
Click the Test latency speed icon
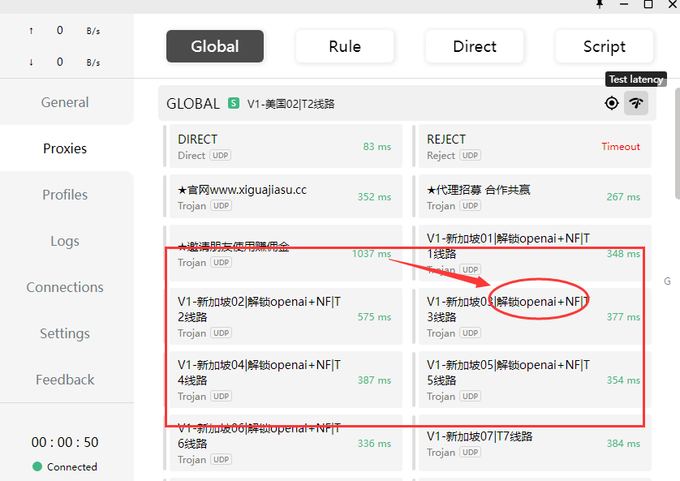[x=636, y=103]
